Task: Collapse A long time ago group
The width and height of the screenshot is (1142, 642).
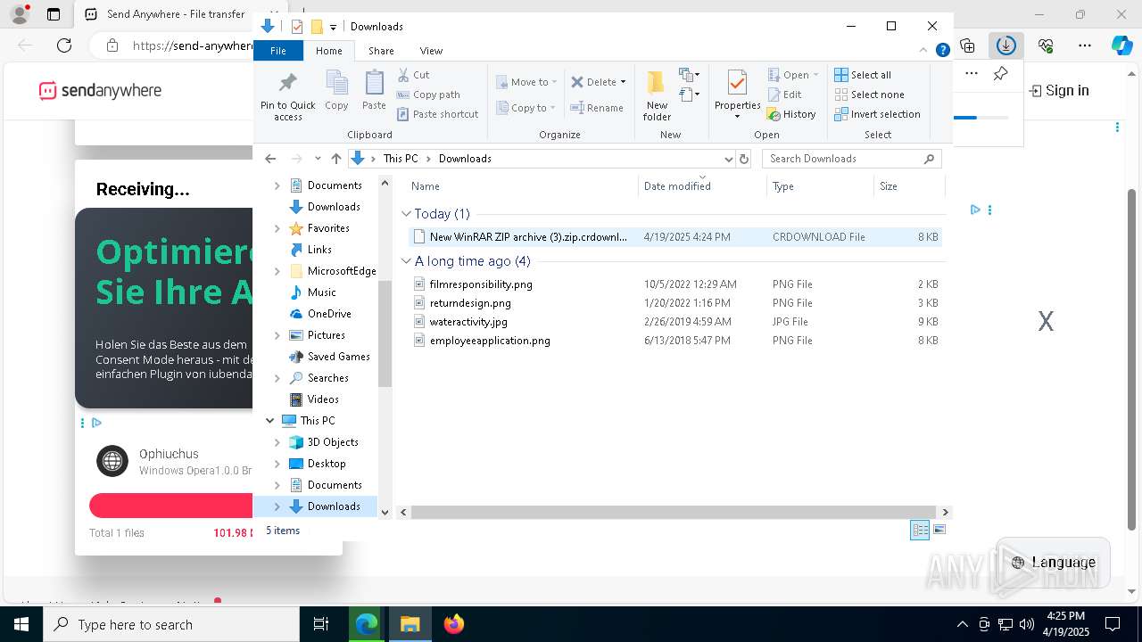Action: [x=406, y=261]
